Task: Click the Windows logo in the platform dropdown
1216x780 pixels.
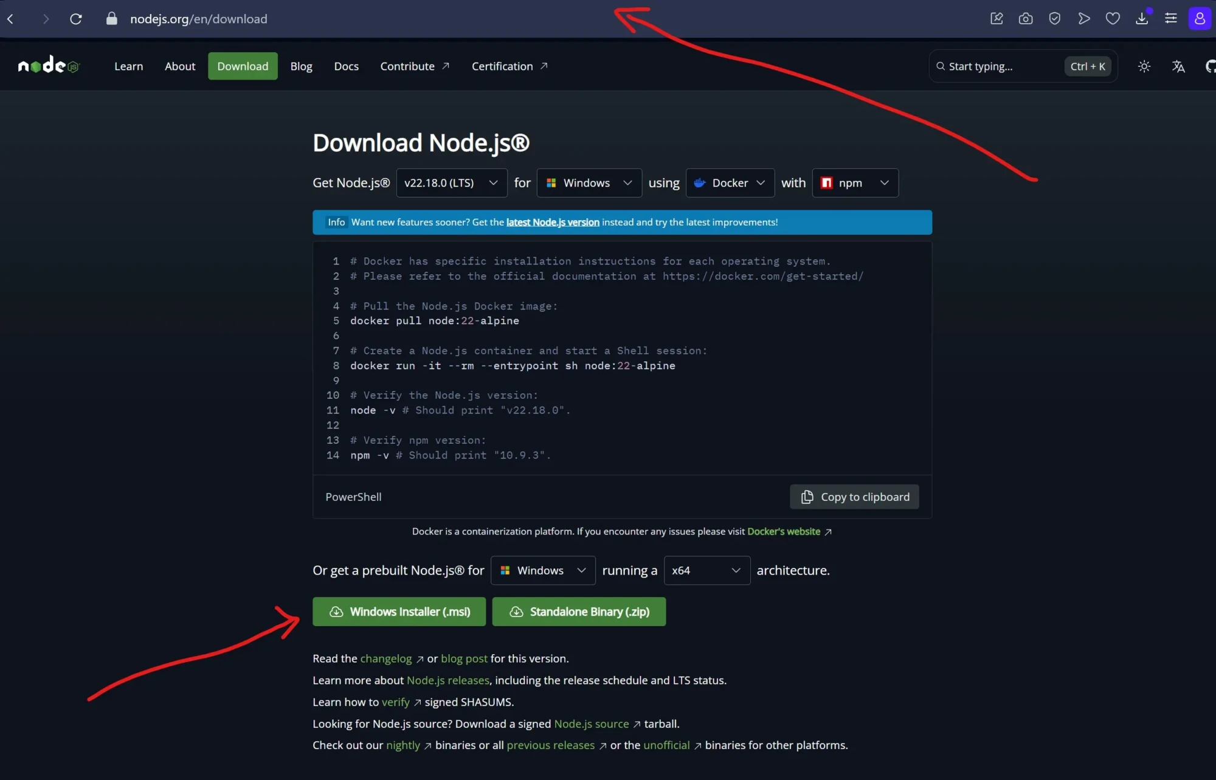Action: point(551,183)
